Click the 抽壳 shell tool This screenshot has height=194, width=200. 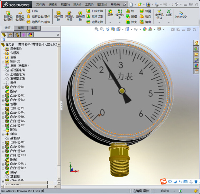[x=132, y=22]
